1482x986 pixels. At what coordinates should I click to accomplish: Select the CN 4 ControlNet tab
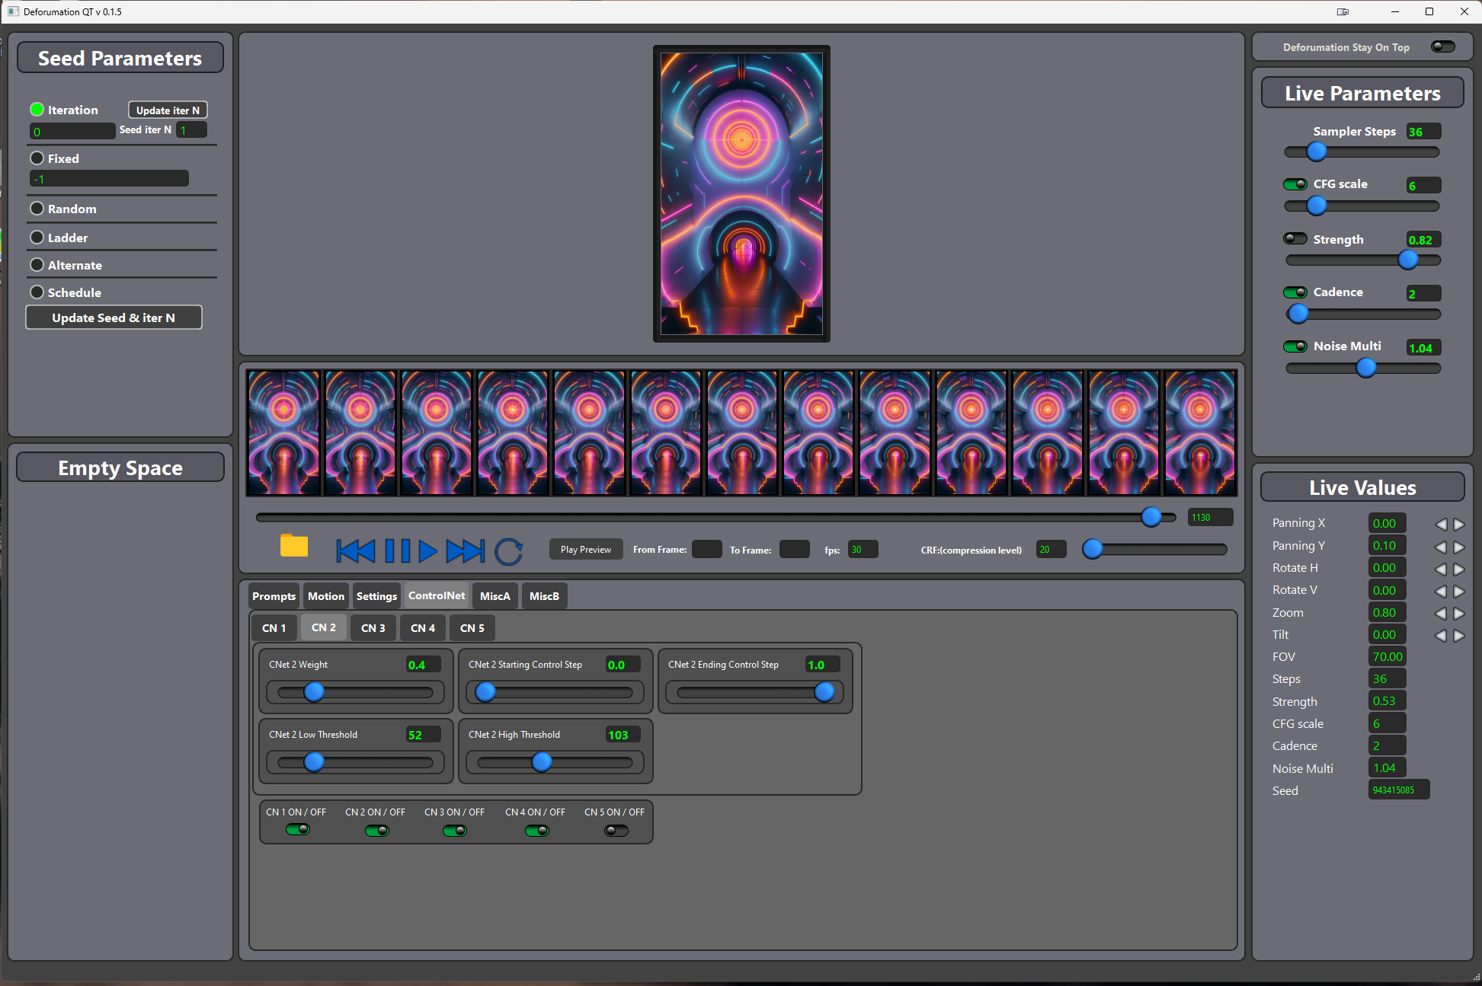421,627
